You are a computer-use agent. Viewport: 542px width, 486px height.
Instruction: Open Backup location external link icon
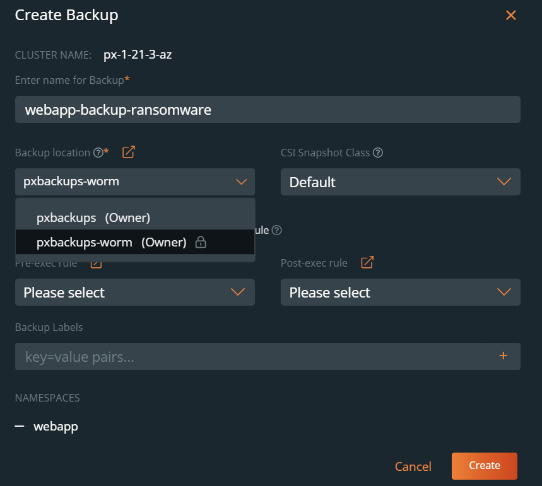coord(128,152)
